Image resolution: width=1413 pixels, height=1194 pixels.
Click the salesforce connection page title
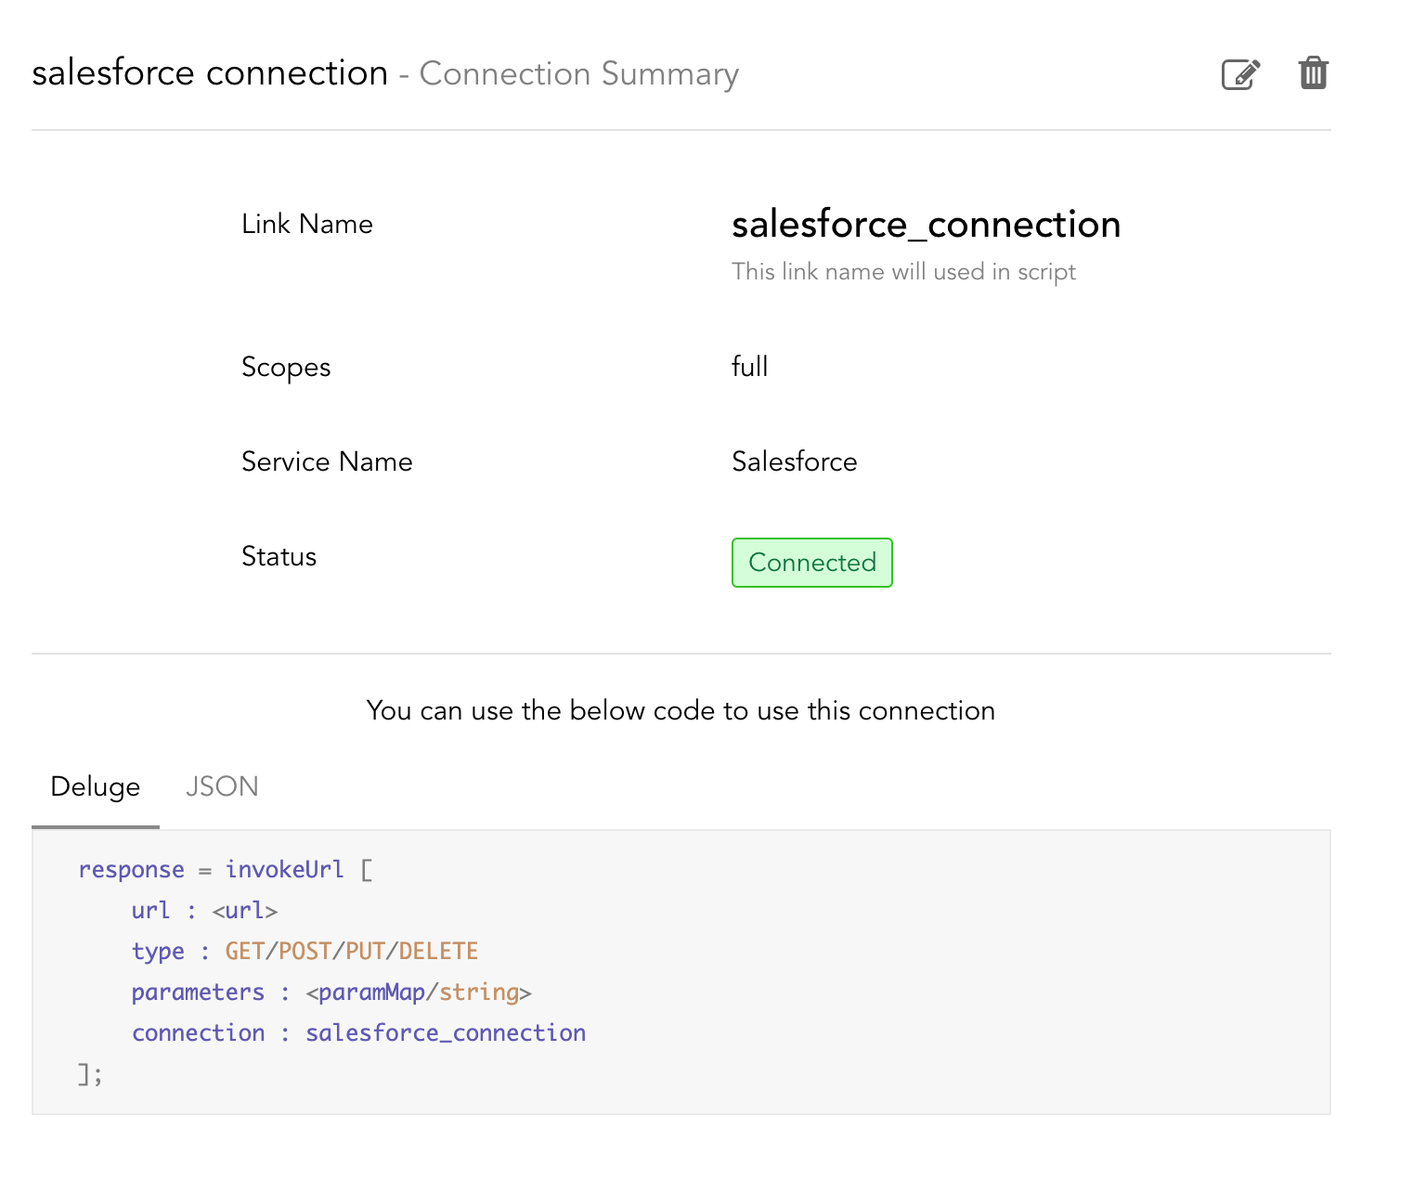209,72
